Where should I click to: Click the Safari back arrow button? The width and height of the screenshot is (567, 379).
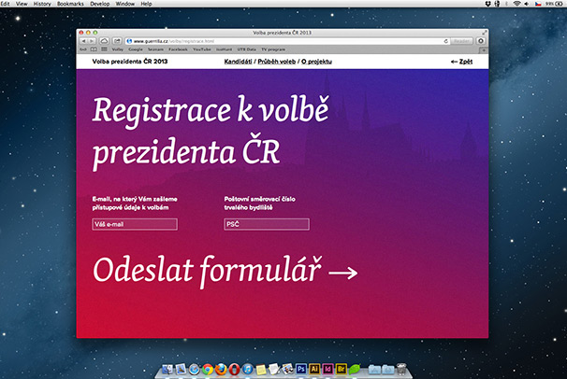tap(82, 41)
